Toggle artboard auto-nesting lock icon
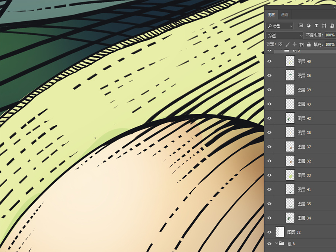336x252 pixels. point(302,44)
